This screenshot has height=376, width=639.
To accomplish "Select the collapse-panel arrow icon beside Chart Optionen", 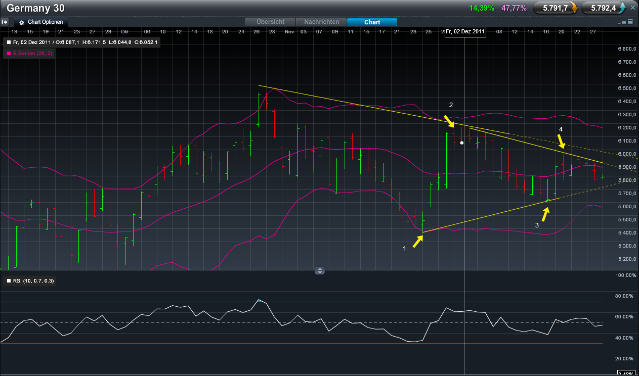I will [x=5, y=22].
